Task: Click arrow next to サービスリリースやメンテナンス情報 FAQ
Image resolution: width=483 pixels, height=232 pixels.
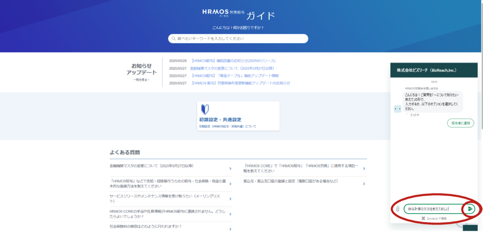Action: pos(230,199)
